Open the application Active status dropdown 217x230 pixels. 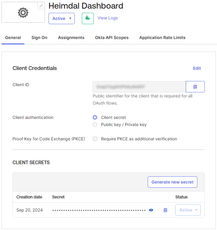tap(62, 18)
